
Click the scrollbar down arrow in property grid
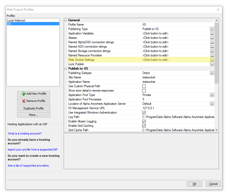[x=216, y=130]
